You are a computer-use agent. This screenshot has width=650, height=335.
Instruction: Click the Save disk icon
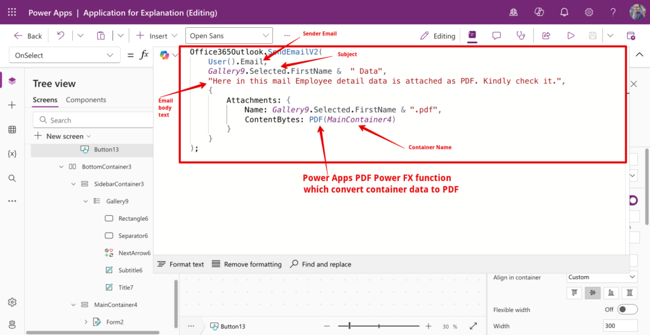[594, 36]
